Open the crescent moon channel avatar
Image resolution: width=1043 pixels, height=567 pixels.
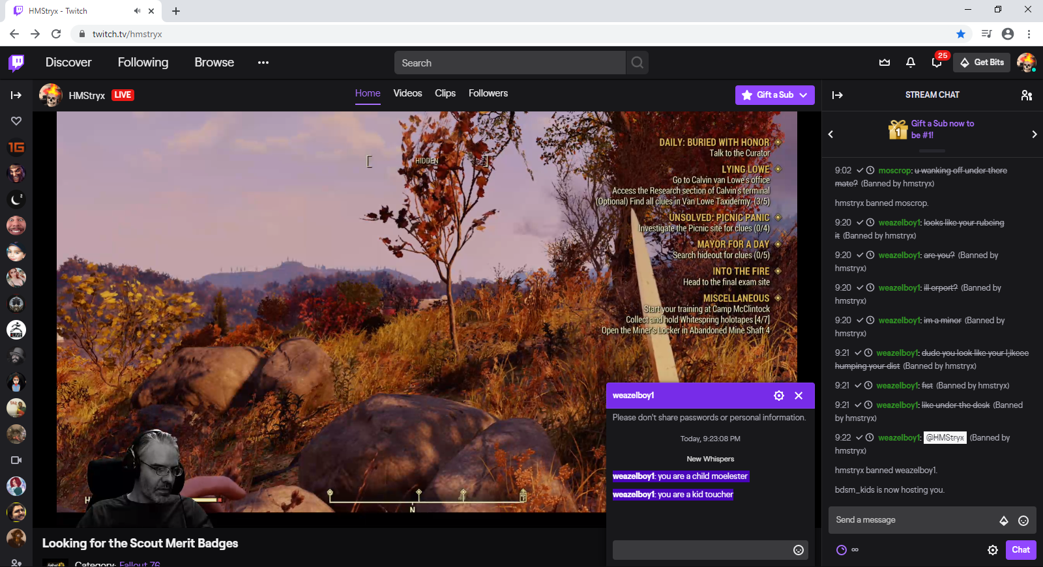click(16, 199)
